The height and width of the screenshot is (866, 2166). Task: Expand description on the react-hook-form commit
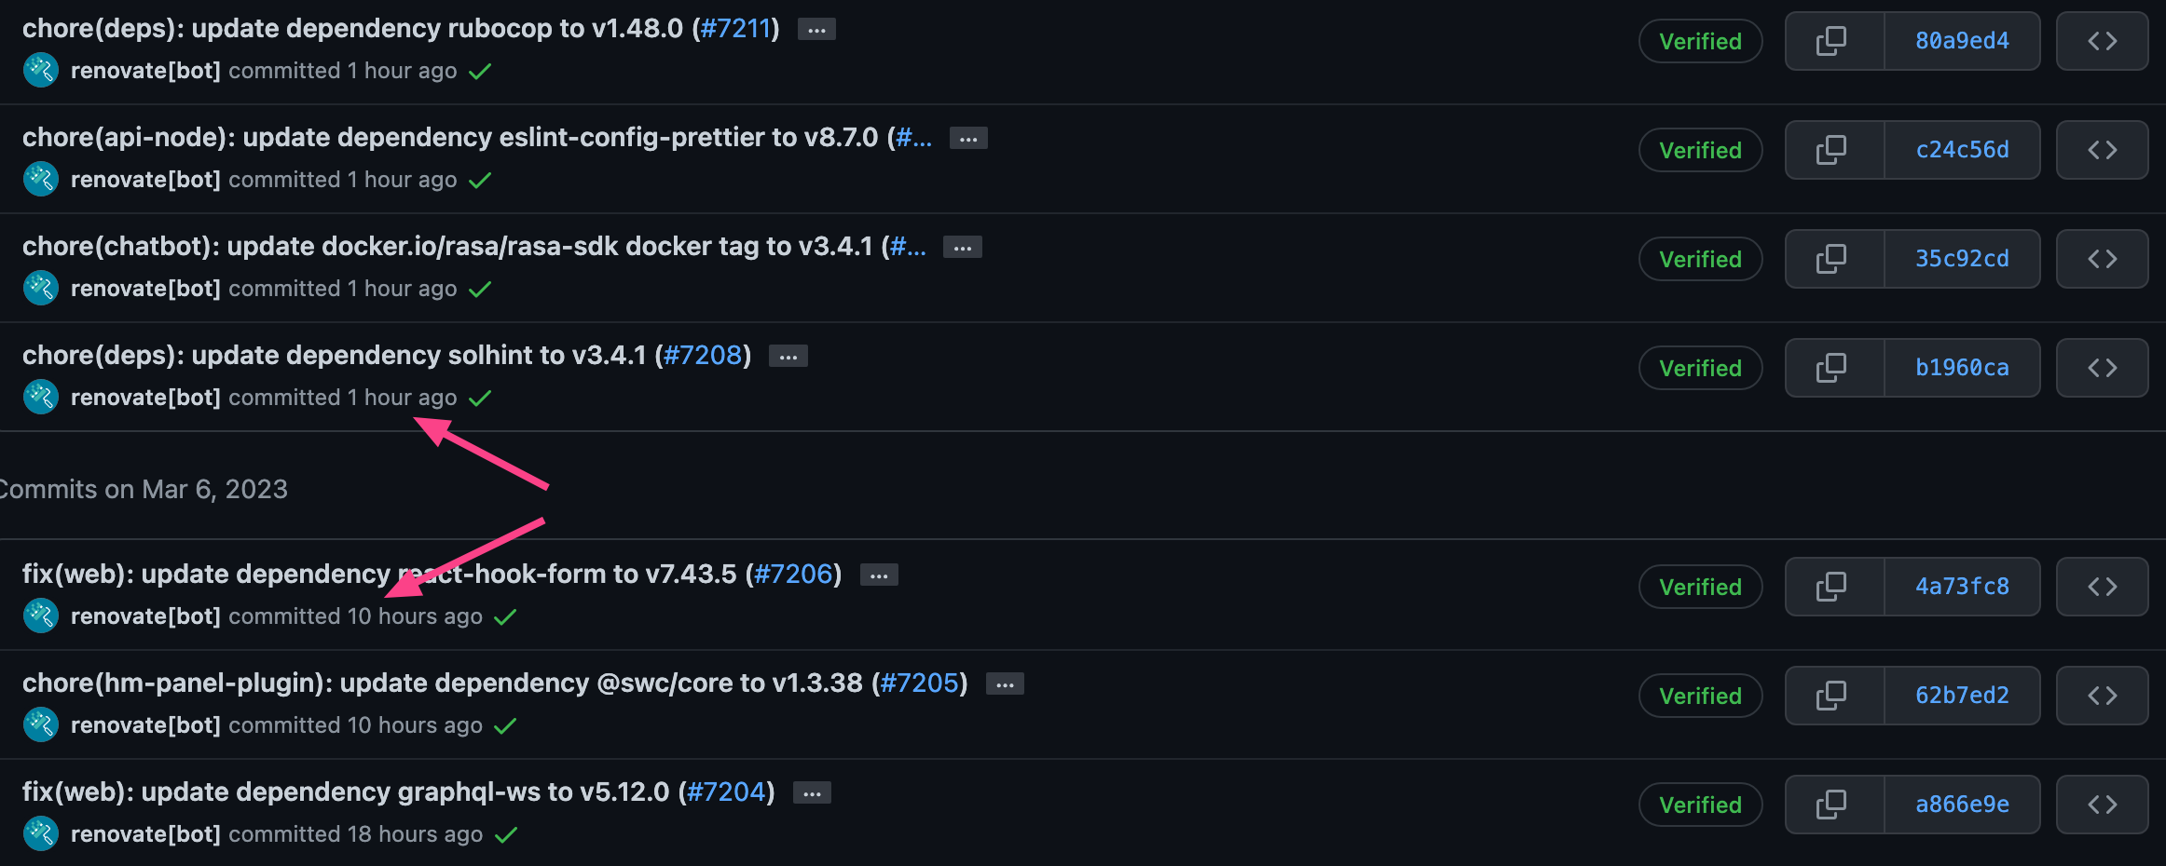[x=878, y=575]
